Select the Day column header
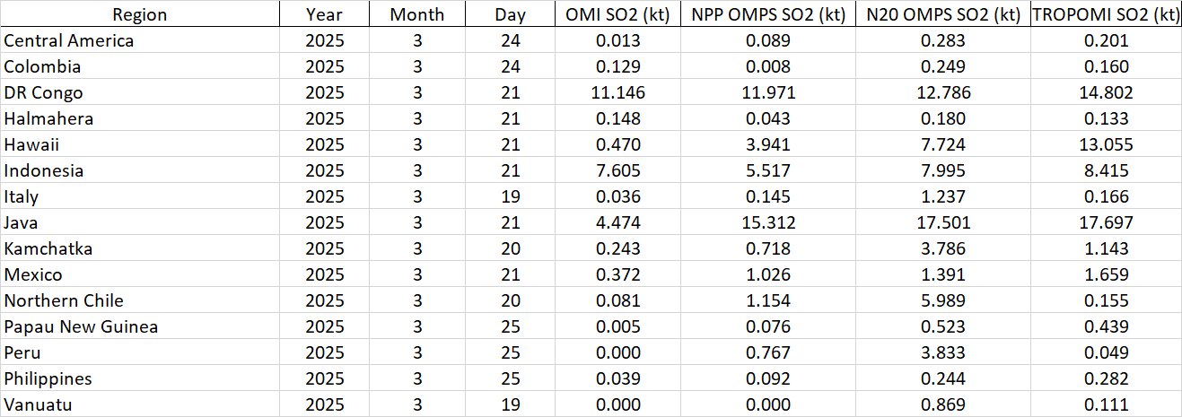 [510, 14]
